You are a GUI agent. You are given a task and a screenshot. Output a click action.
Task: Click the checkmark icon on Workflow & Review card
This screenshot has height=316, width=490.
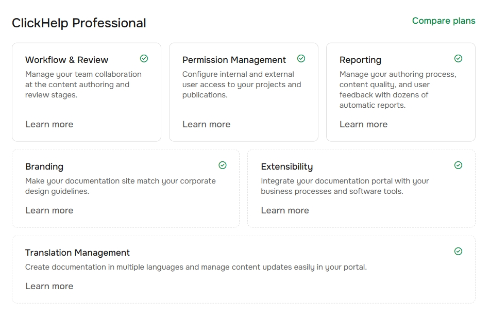point(144,59)
